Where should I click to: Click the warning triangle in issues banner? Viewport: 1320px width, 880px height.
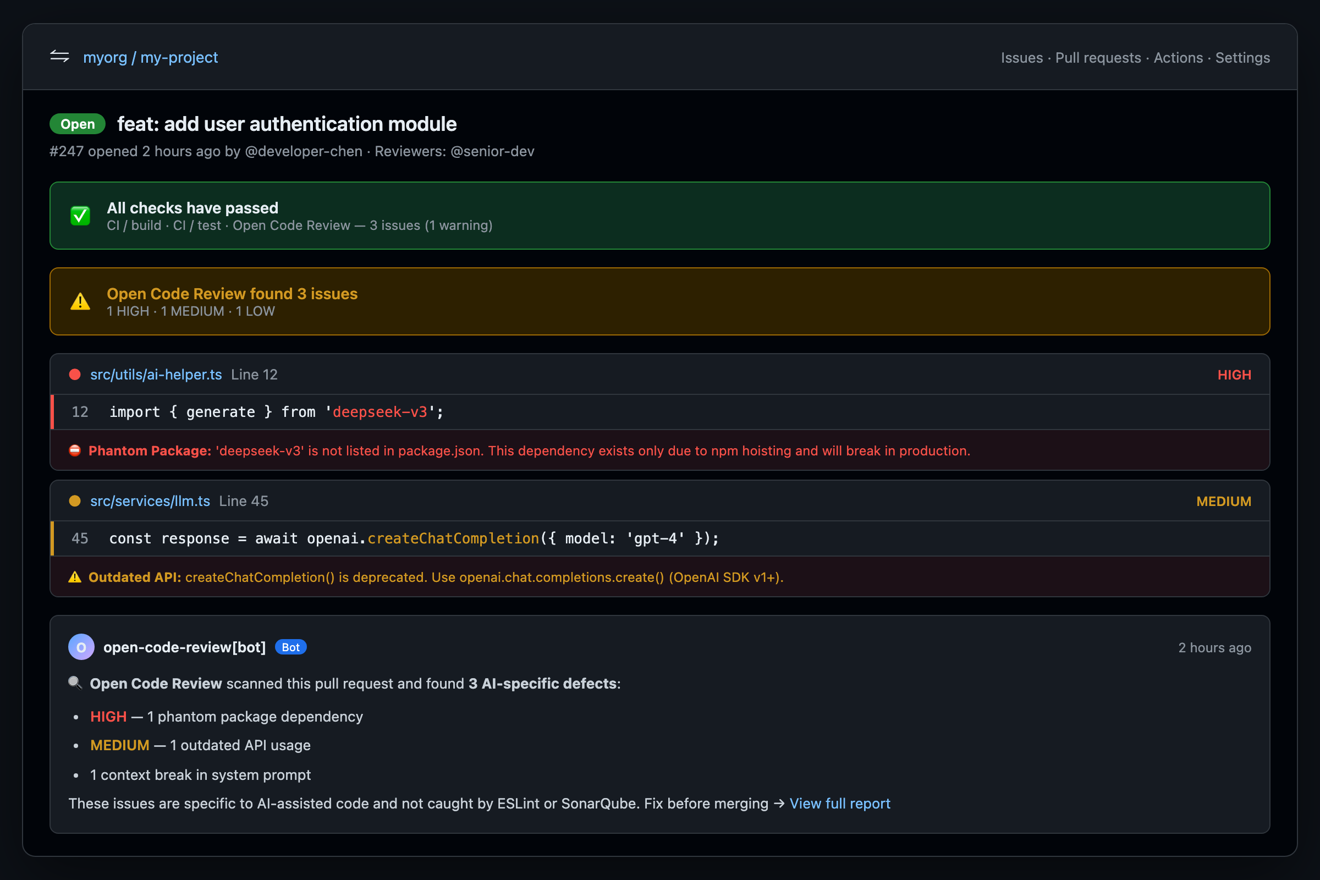[x=80, y=301]
